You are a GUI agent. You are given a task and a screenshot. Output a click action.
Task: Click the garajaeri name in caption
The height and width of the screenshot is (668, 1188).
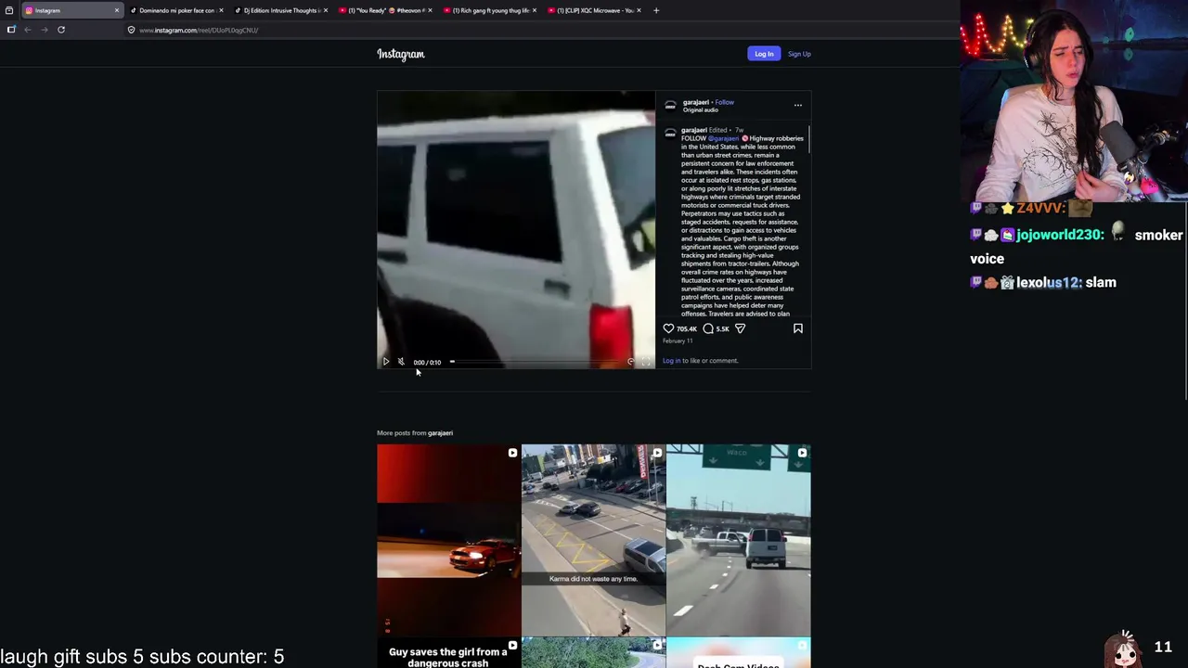tap(694, 130)
